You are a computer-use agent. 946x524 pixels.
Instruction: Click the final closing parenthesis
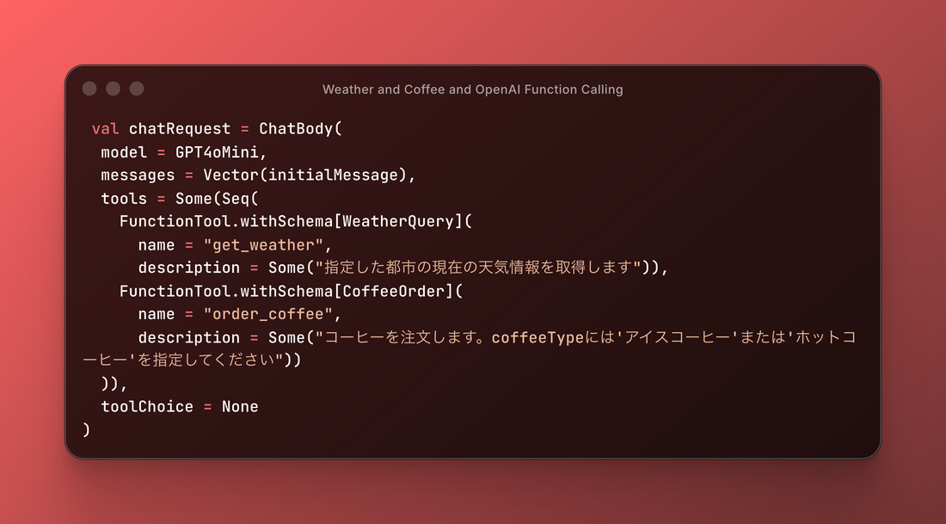pyautogui.click(x=87, y=429)
